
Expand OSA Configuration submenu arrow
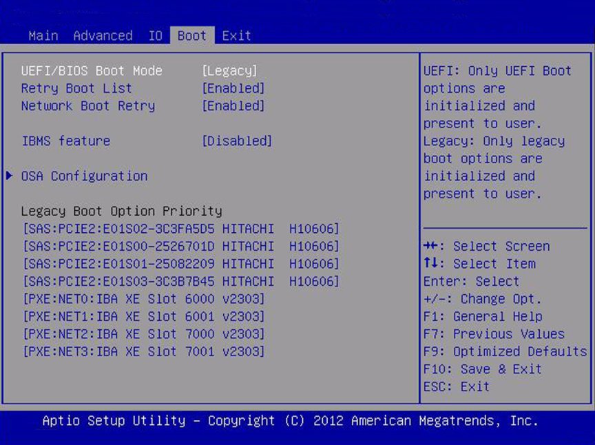coord(10,176)
